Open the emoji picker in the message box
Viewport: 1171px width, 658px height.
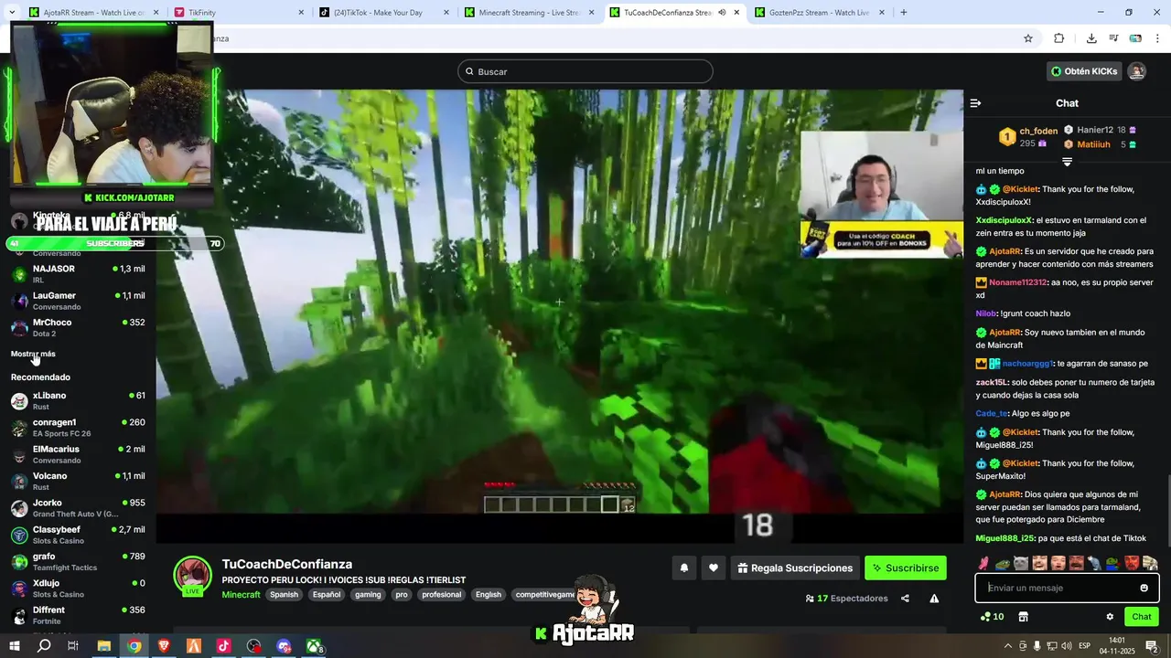point(1144,588)
